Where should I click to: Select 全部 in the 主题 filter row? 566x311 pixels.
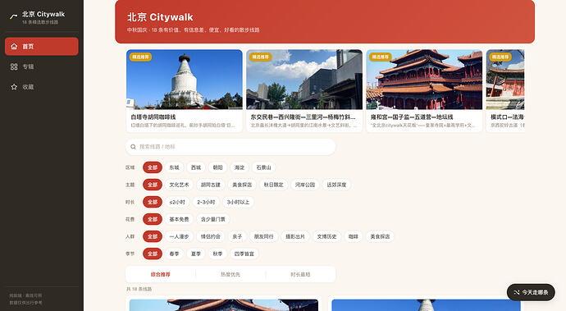click(x=153, y=185)
